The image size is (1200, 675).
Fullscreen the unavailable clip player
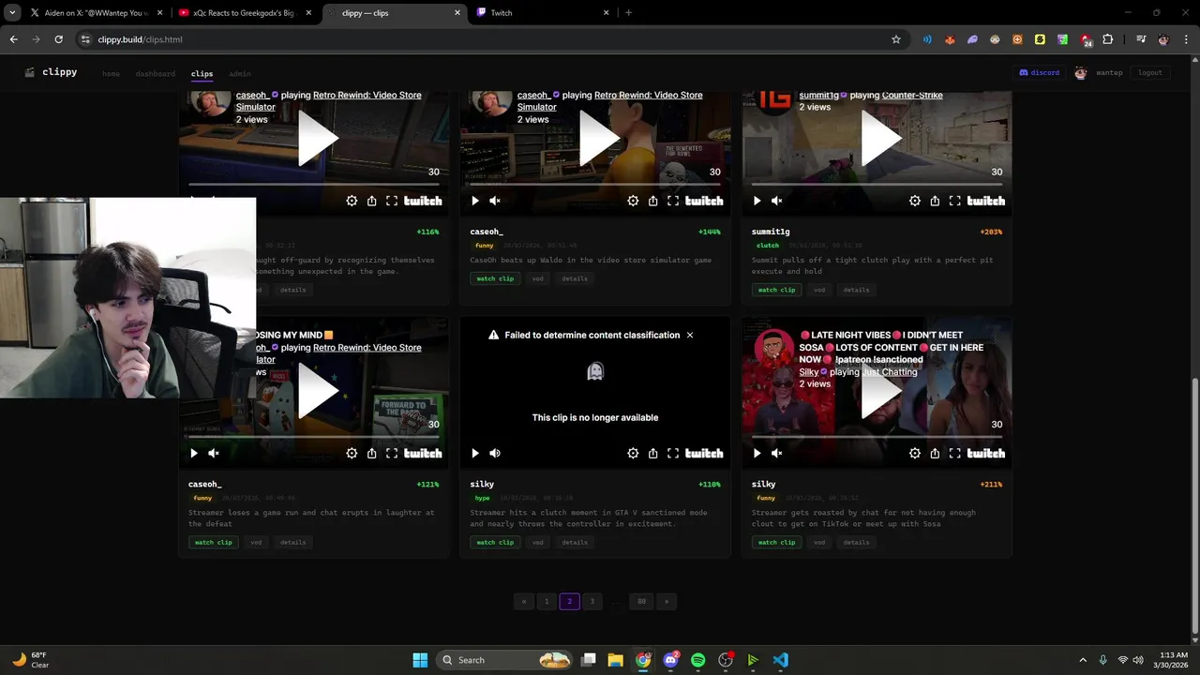coord(673,453)
